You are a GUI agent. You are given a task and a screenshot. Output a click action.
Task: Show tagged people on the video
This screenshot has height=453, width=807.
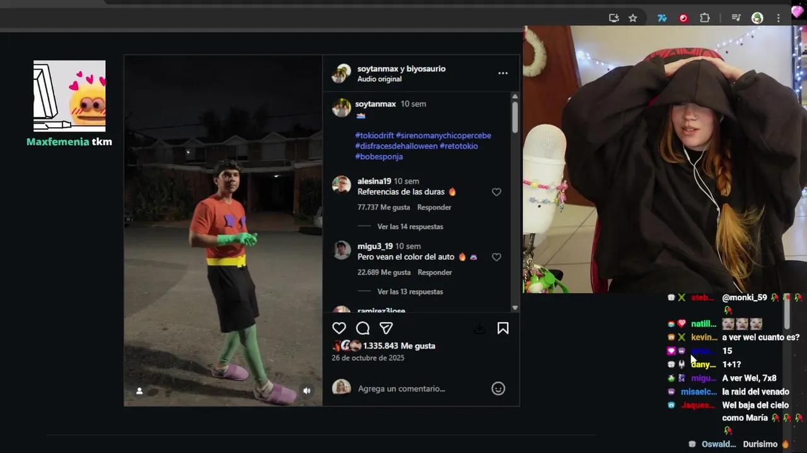coord(139,391)
